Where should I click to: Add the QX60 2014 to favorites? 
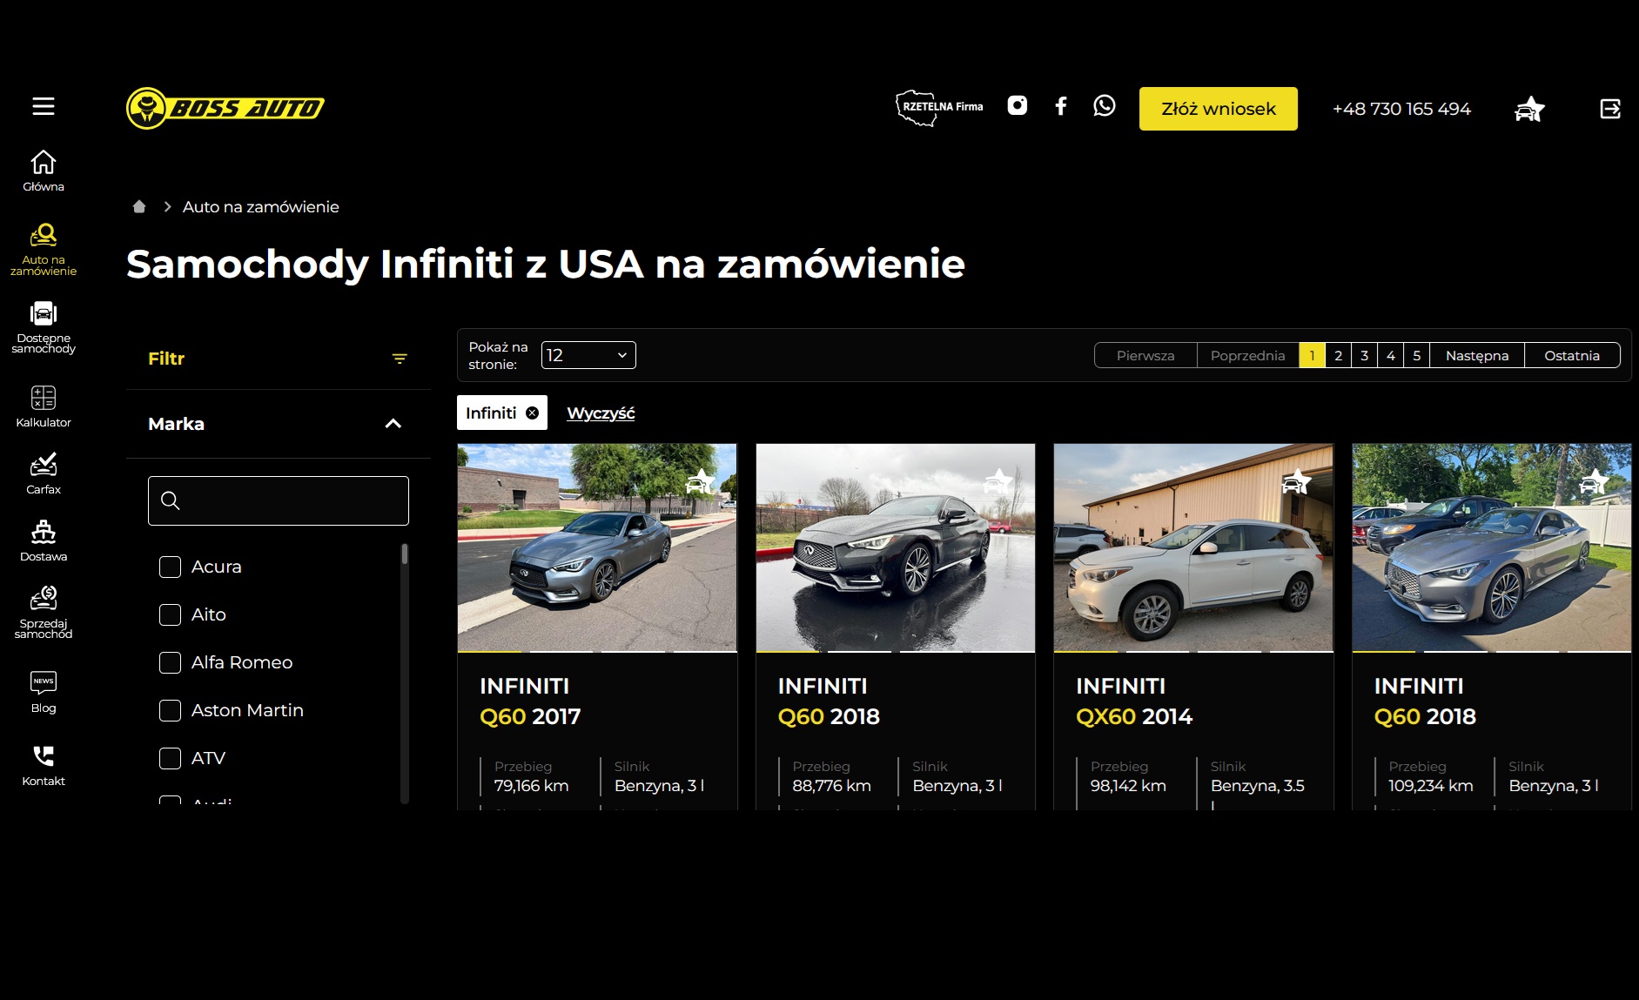coord(1296,481)
